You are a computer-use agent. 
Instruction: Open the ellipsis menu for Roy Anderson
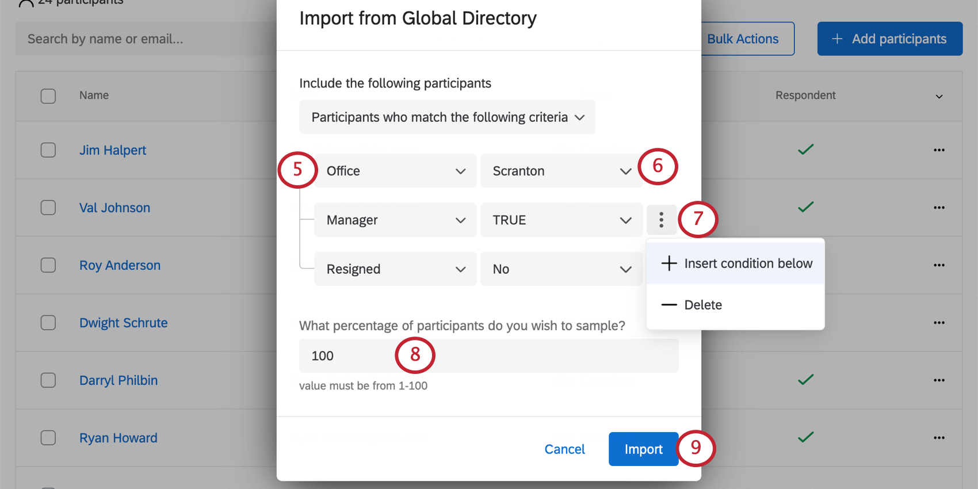coord(939,265)
